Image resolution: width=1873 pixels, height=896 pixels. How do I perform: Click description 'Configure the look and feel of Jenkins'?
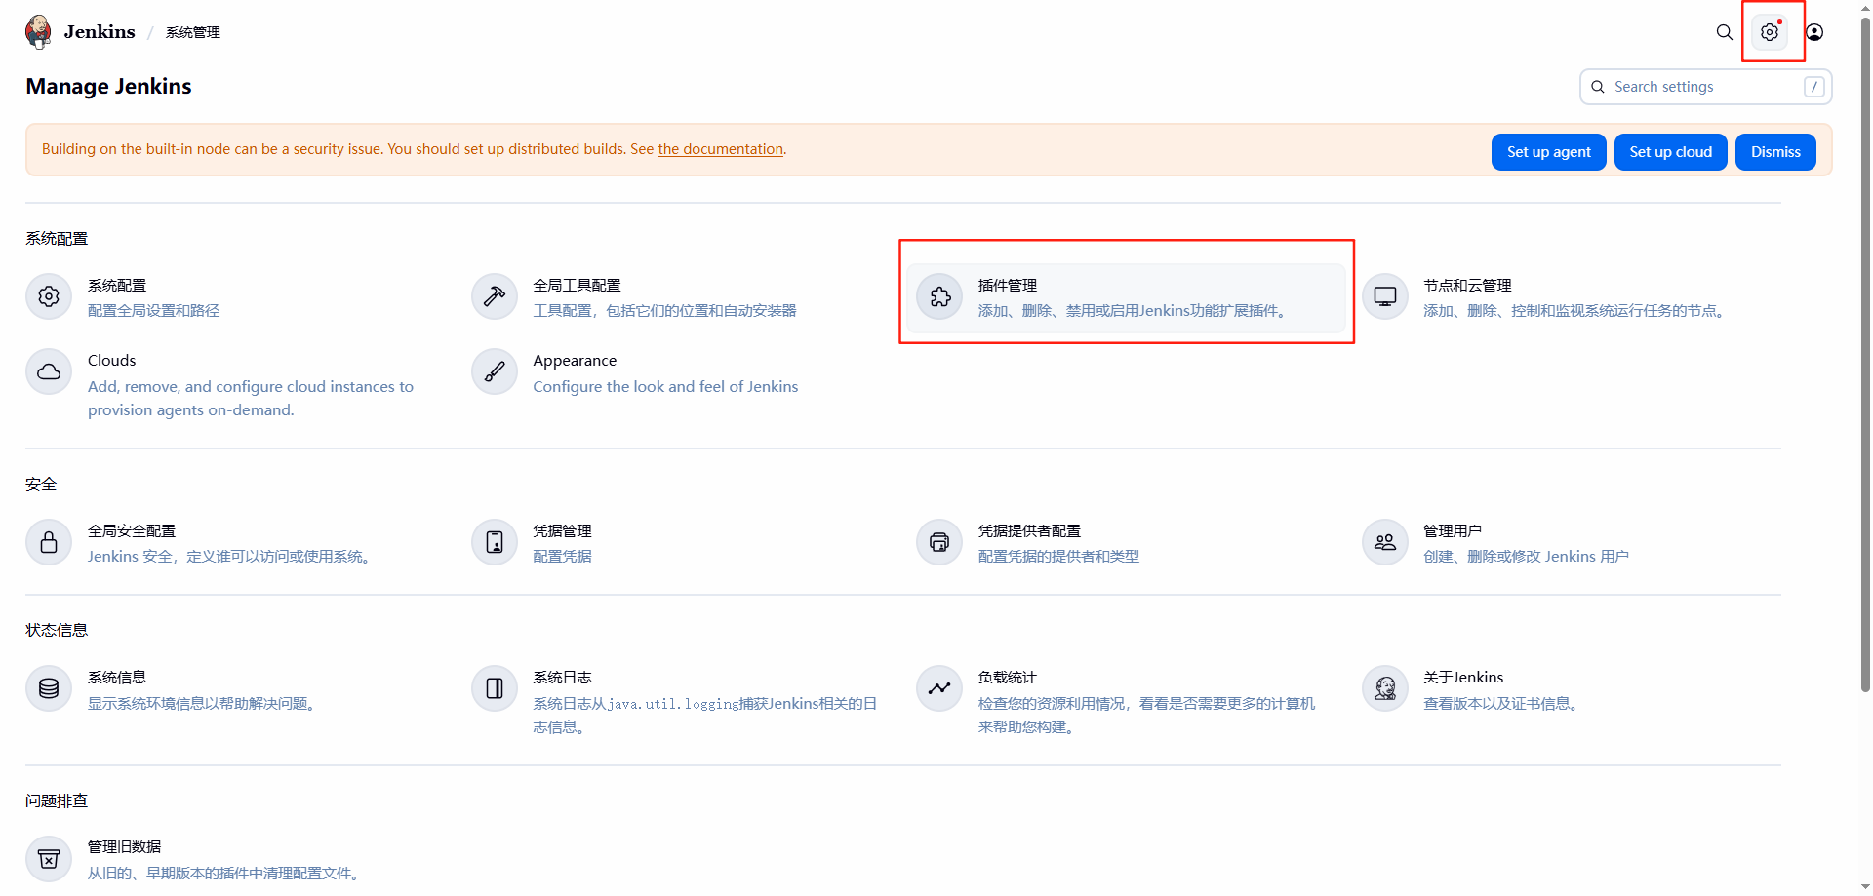click(x=665, y=387)
